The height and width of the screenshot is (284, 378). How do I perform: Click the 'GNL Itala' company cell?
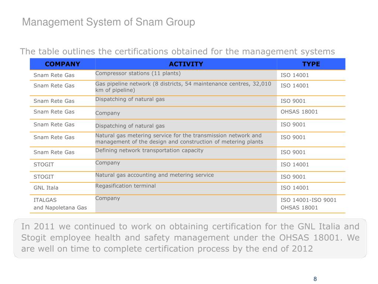46,188
